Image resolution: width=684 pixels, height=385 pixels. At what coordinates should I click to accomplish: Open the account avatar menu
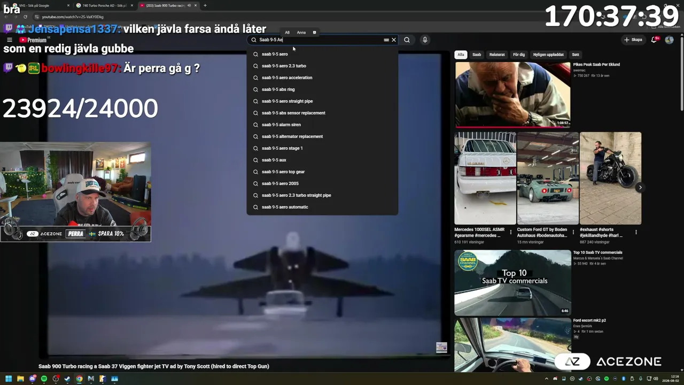pos(669,40)
